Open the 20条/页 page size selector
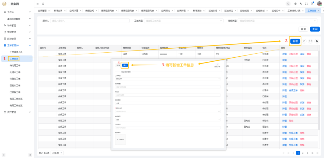The height and width of the screenshot is (158, 324). coord(57,153)
